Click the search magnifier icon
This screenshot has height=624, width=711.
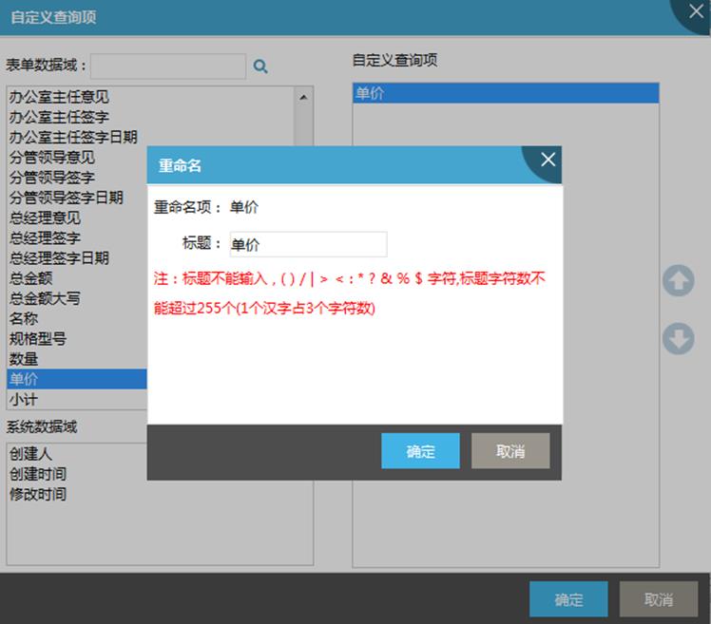[260, 66]
